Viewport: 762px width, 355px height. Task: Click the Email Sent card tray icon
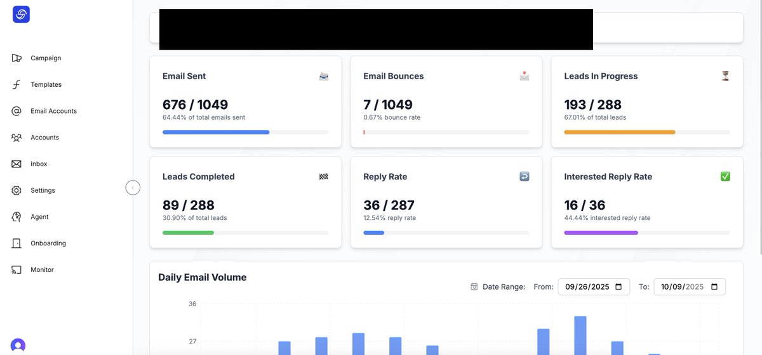[x=324, y=76]
